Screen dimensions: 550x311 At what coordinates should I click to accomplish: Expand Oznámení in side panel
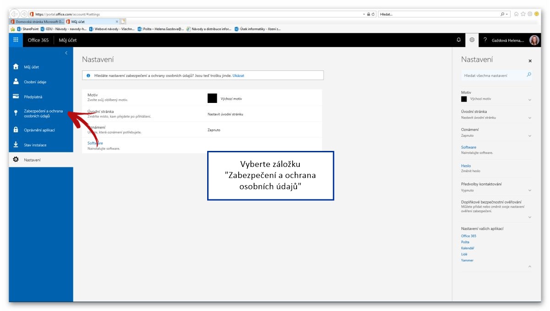[530, 136]
